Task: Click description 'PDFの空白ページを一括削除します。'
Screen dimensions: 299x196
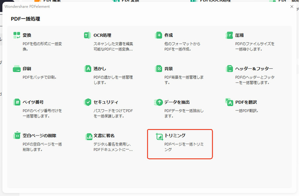Action: click(42, 147)
